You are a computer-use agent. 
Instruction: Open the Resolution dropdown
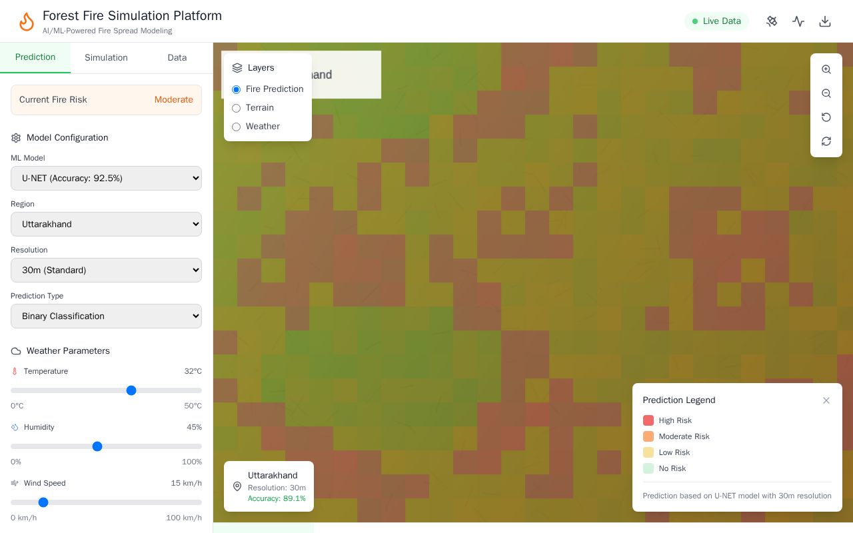pos(106,270)
